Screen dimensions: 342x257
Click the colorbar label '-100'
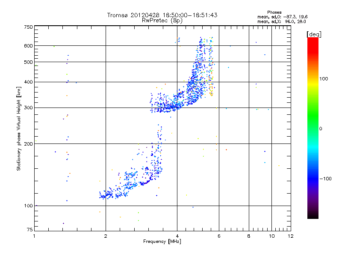click(325, 179)
